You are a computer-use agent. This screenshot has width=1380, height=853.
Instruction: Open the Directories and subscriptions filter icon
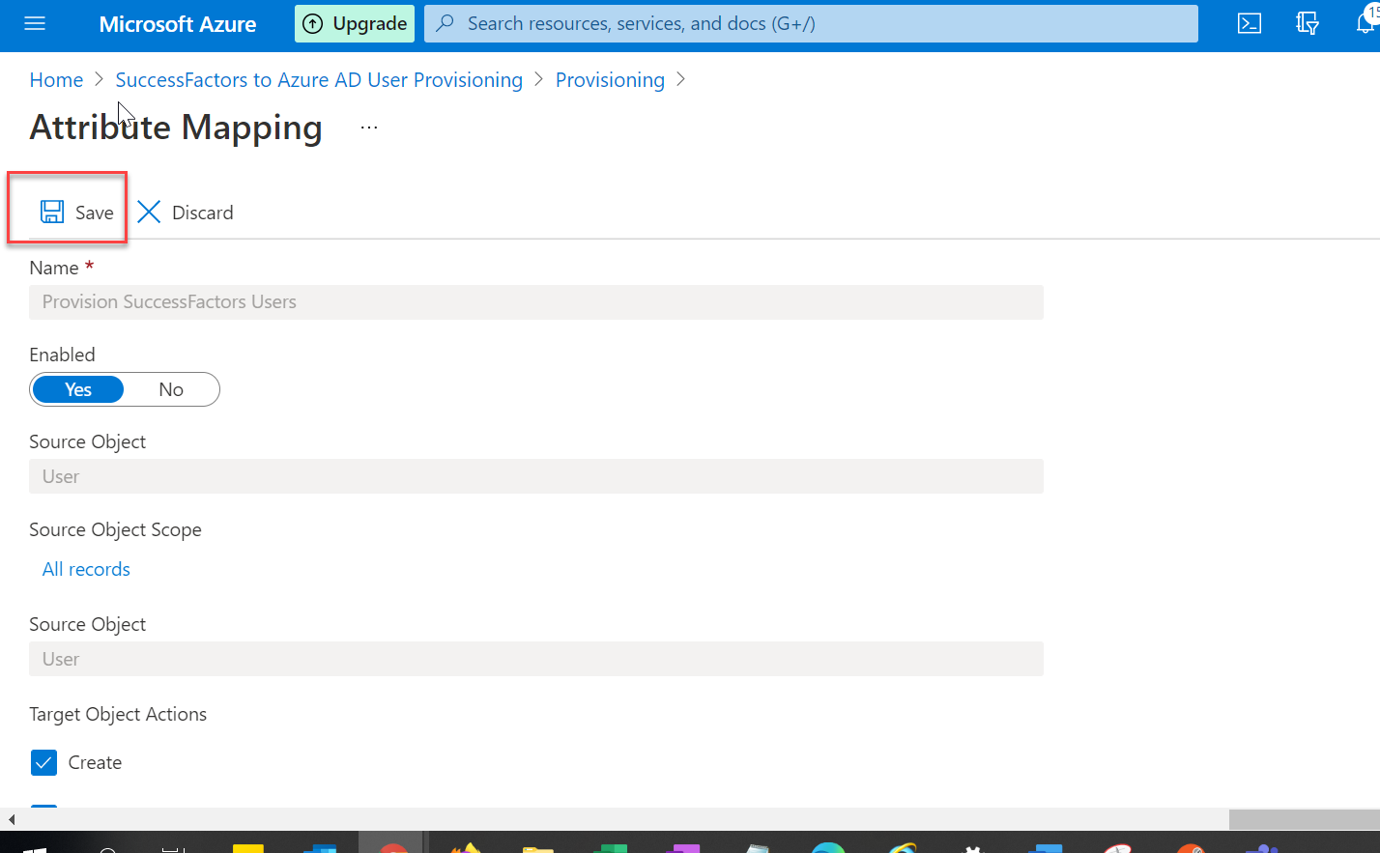[x=1308, y=23]
